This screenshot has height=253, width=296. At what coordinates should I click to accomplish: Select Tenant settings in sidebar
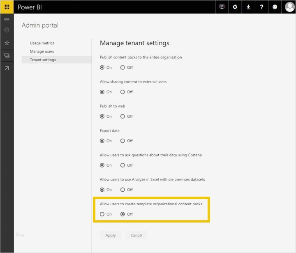(x=43, y=60)
